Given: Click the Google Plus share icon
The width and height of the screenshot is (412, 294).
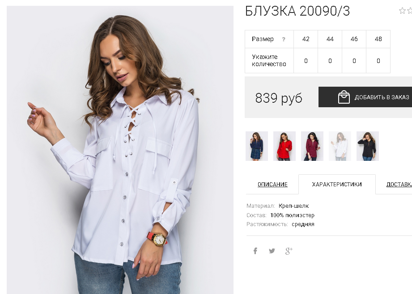Looking at the screenshot, I should (289, 251).
